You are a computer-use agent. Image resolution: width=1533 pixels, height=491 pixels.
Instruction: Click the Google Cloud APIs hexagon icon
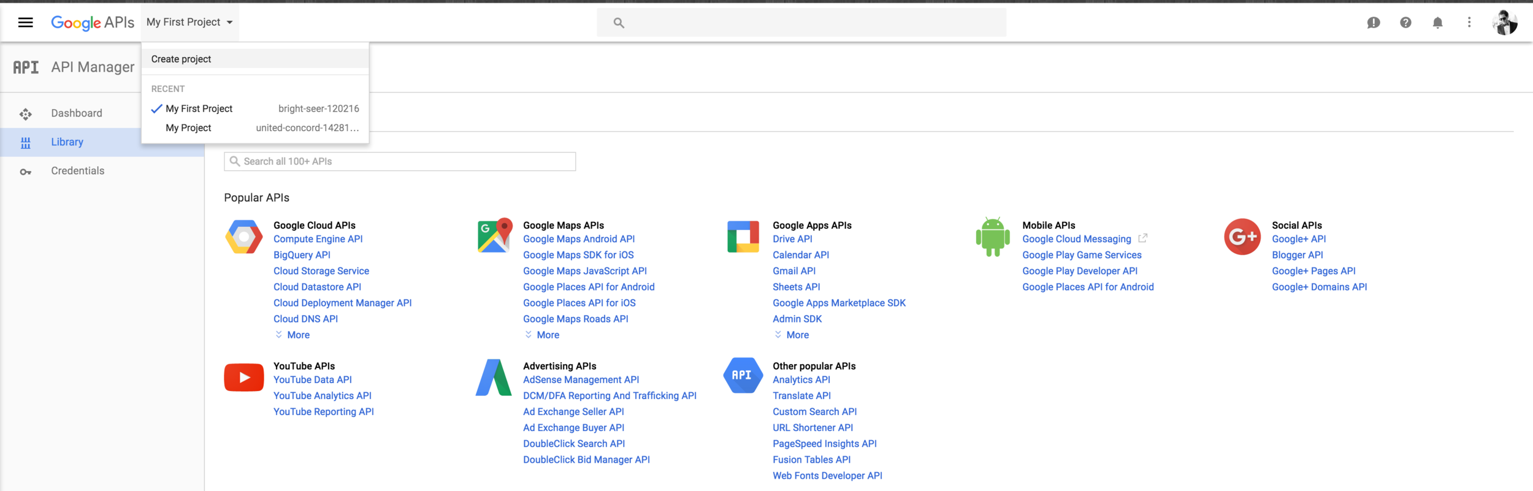[243, 237]
